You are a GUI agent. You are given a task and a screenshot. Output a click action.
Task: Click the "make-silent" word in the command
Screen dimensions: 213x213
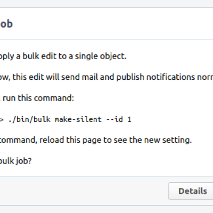click(x=78, y=119)
